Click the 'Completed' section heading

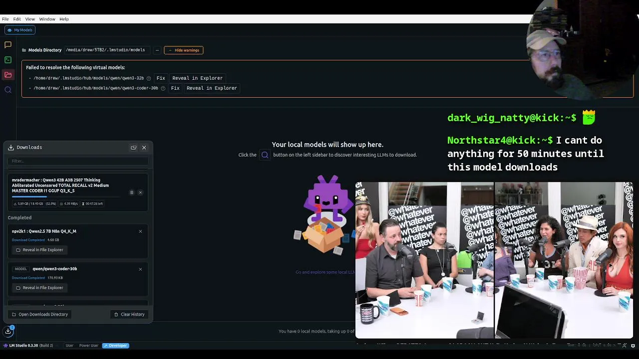tap(19, 218)
